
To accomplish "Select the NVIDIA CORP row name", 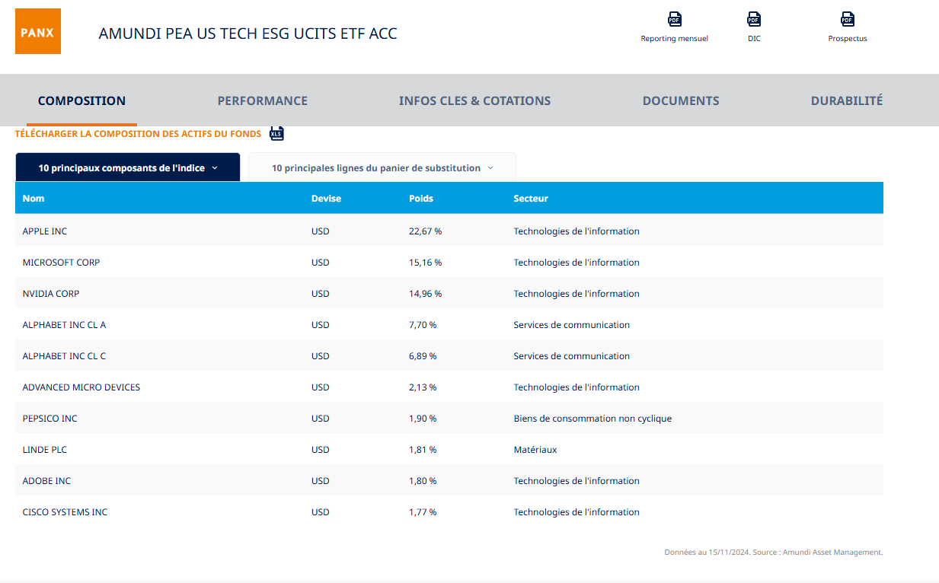I will pyautogui.click(x=51, y=294).
